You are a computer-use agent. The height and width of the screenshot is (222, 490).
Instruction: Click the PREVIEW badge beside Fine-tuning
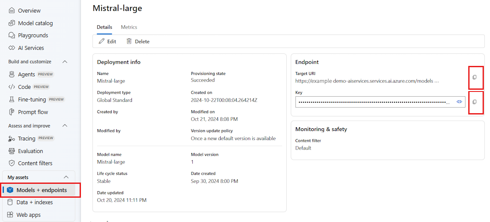(x=57, y=100)
